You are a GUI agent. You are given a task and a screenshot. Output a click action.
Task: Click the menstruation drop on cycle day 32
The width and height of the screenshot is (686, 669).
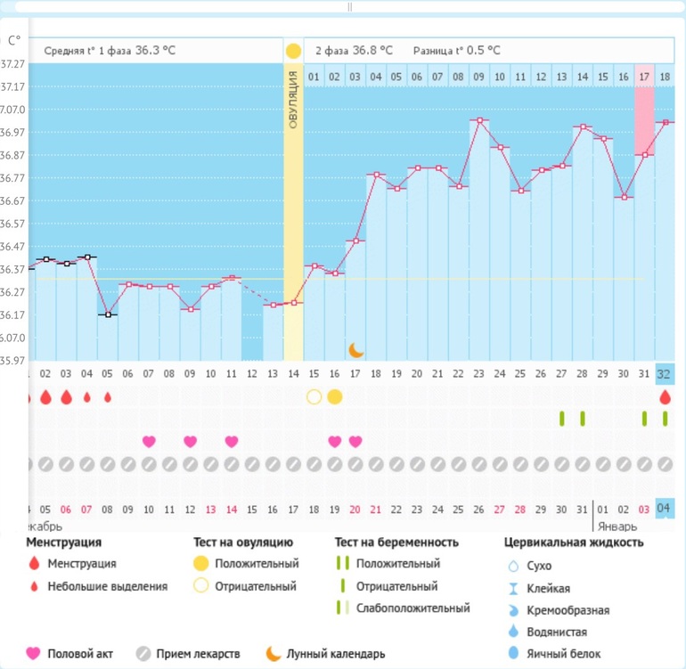pyautogui.click(x=665, y=396)
